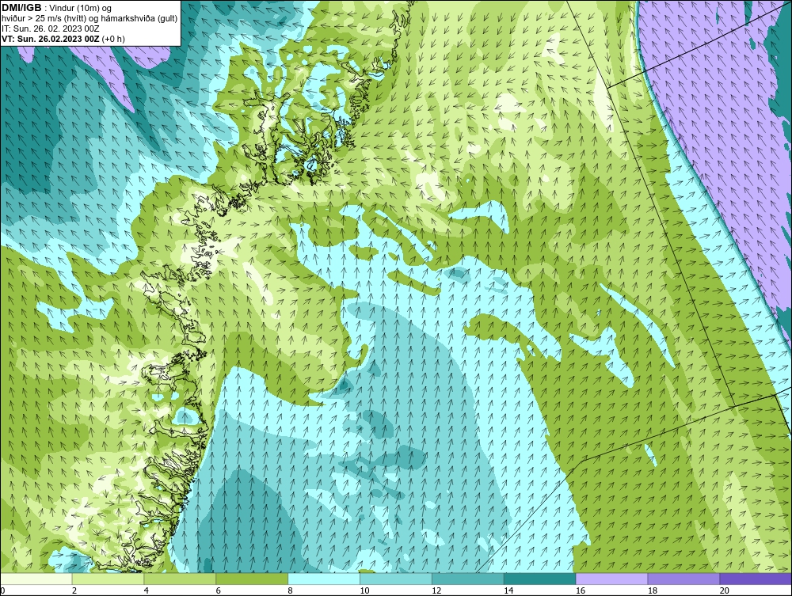Click the initial time line "IT: Sun. 26. 02. 2023 00Z"
Image resolution: width=792 pixels, height=596 pixels.
[x=51, y=28]
